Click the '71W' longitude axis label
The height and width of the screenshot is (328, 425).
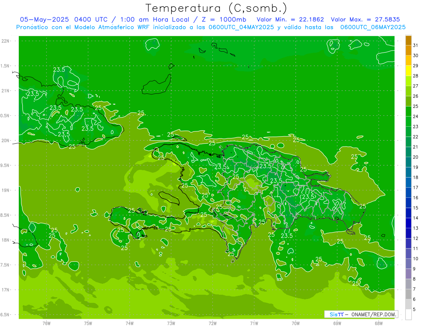pyautogui.click(x=254, y=323)
